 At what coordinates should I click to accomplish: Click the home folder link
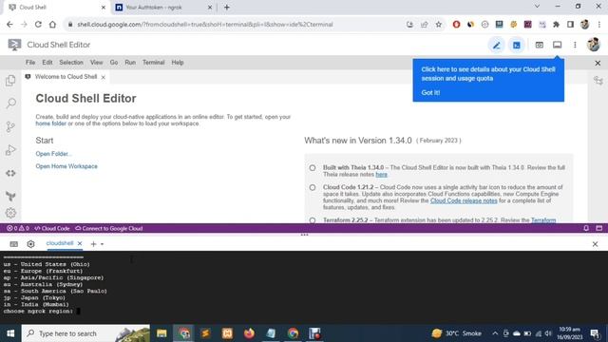[x=50, y=123]
